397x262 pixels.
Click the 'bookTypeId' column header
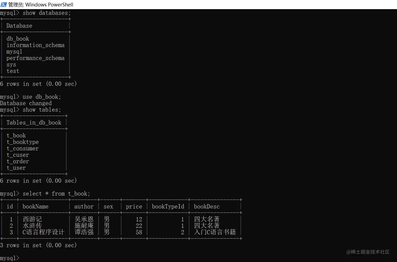[168, 207]
